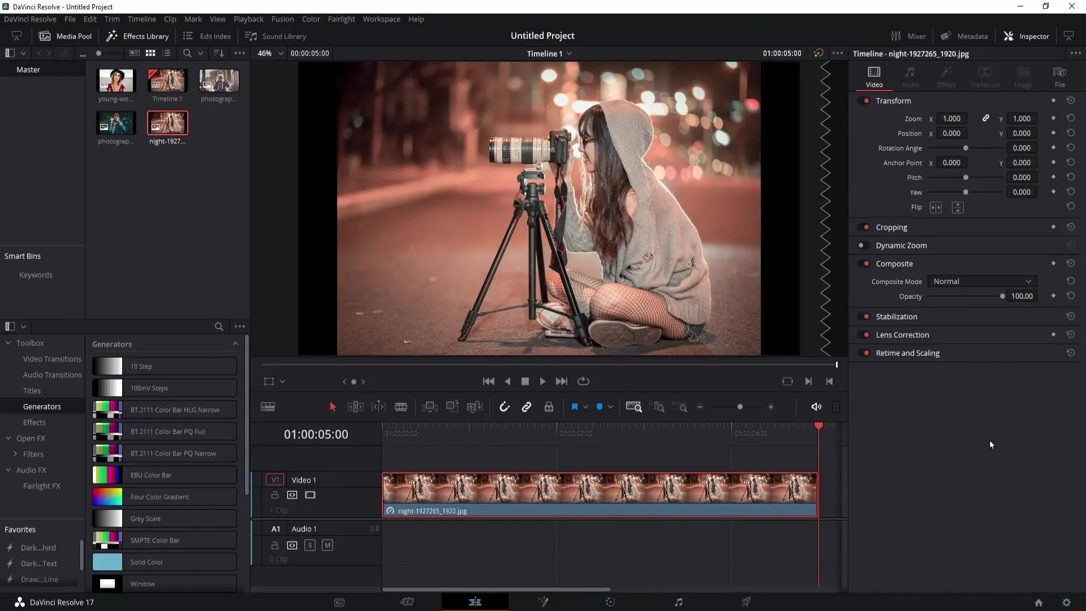
Task: Click the Razor/Blade edit mode icon
Action: (x=401, y=407)
